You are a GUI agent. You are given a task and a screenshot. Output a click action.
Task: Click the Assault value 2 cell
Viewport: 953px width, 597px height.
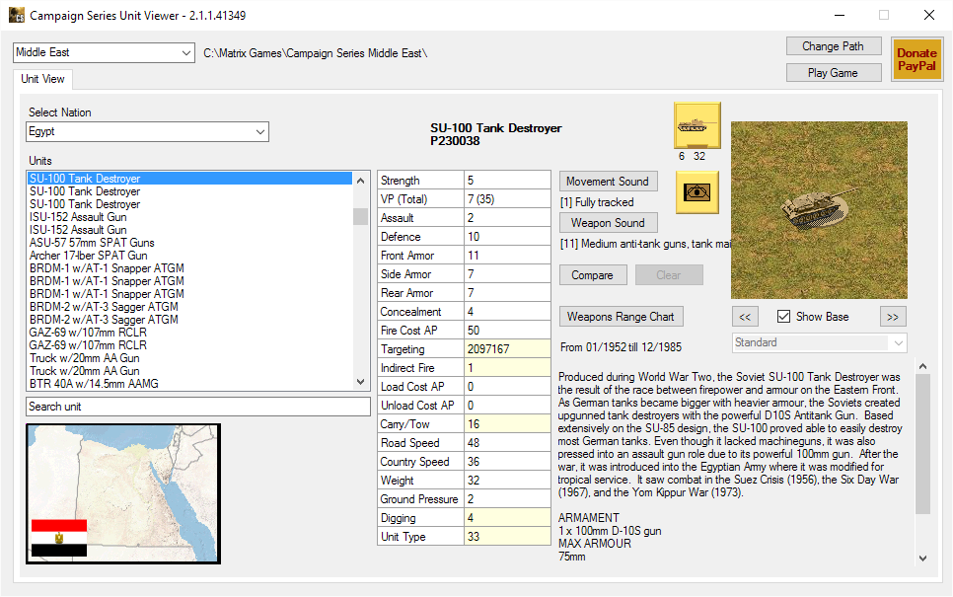tap(507, 218)
